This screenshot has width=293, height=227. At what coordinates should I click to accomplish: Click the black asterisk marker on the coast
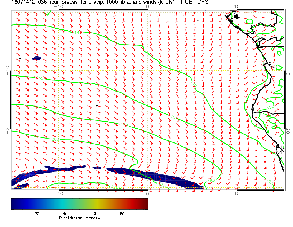coord(281,150)
